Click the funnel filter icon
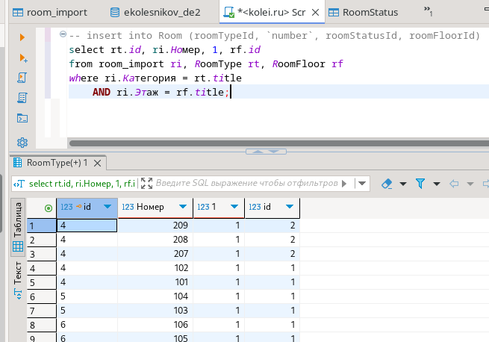The image size is (489, 342). [420, 183]
